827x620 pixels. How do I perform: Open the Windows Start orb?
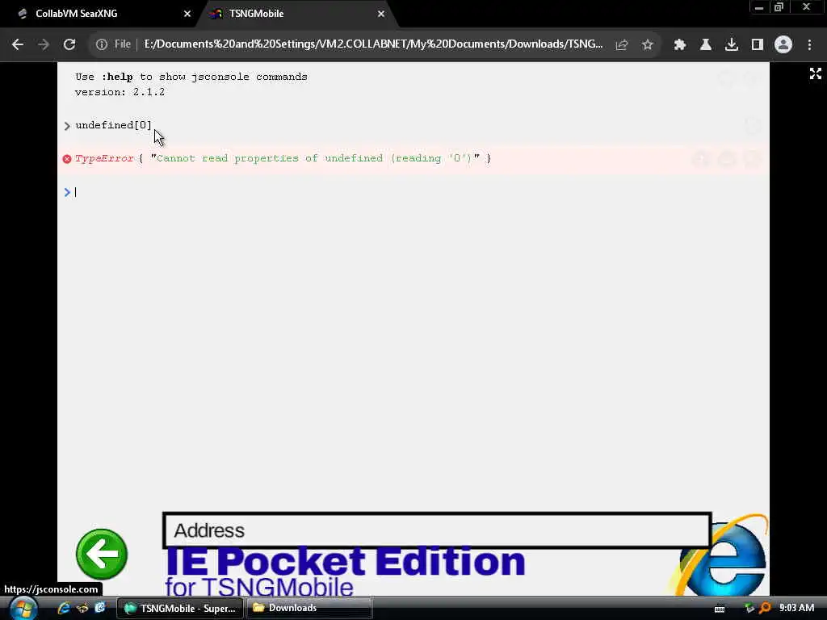[23, 608]
